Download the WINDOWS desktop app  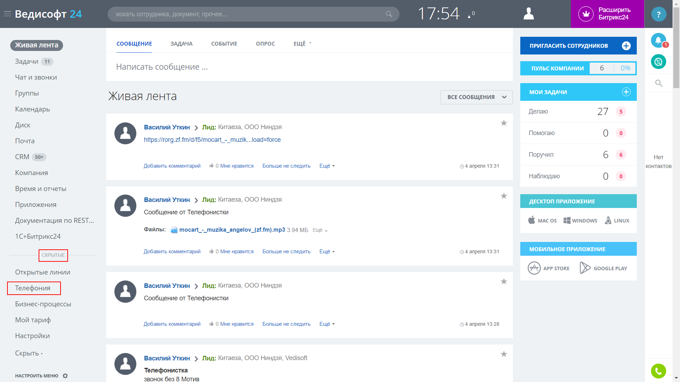[580, 220]
